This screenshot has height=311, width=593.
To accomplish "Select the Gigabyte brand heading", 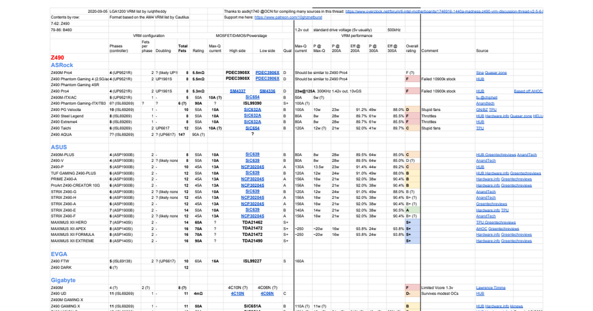I will (63, 280).
